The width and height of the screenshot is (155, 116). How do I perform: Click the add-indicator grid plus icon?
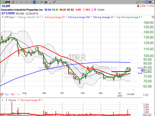click(50, 2)
